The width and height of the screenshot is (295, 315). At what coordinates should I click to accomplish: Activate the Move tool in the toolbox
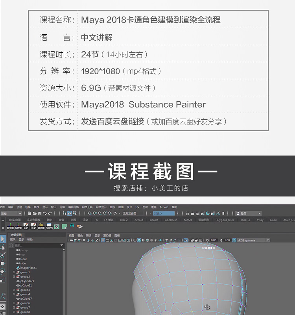point(3,263)
